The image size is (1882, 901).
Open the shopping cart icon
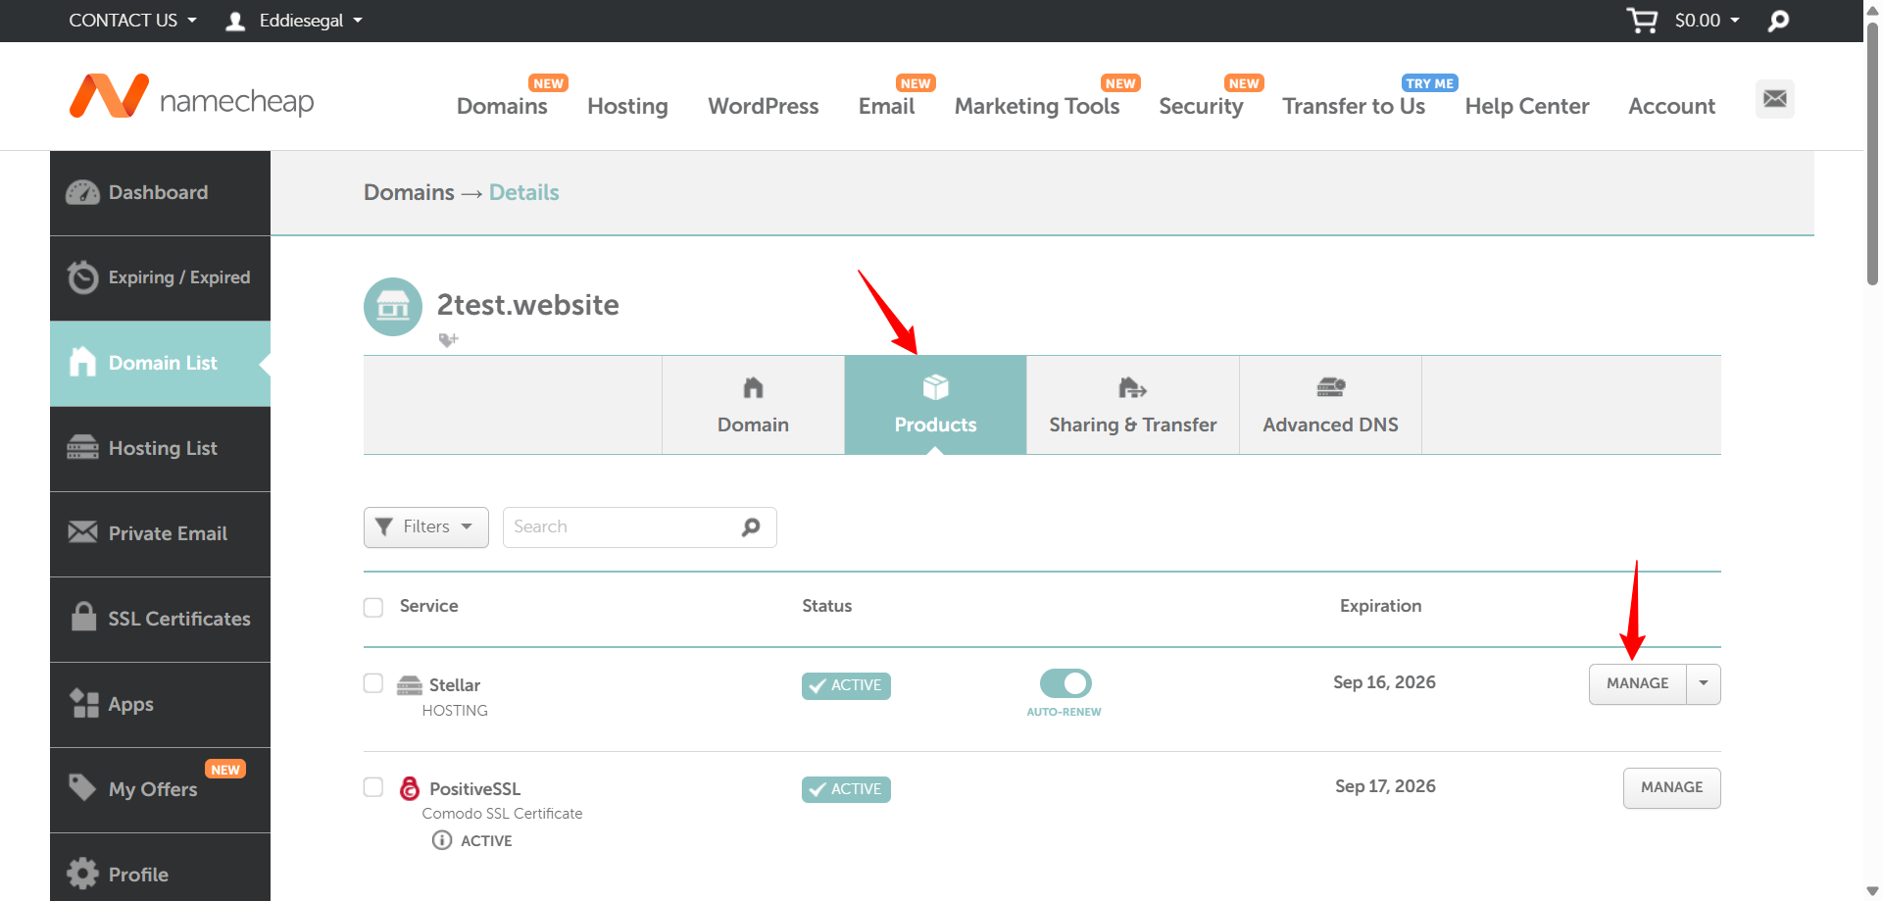(x=1642, y=21)
